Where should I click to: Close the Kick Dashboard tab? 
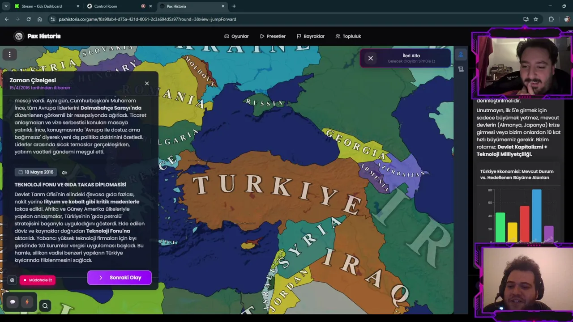(78, 6)
